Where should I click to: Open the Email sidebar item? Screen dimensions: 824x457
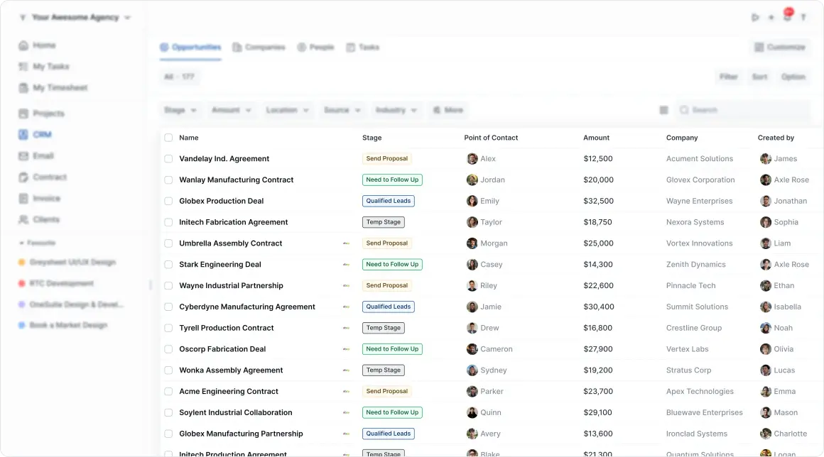pyautogui.click(x=36, y=156)
